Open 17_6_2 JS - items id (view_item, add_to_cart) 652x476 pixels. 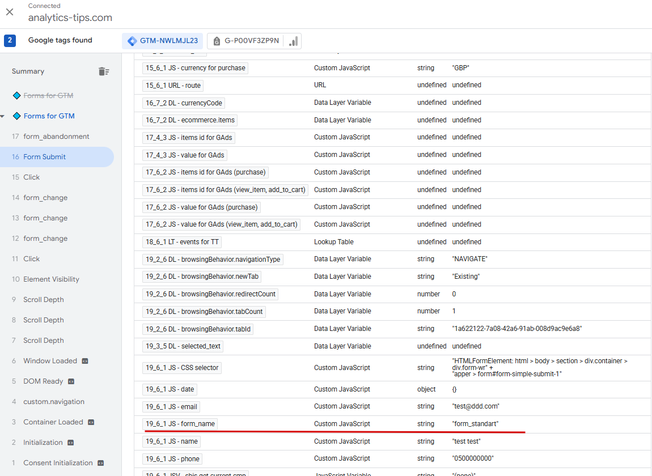[226, 190]
